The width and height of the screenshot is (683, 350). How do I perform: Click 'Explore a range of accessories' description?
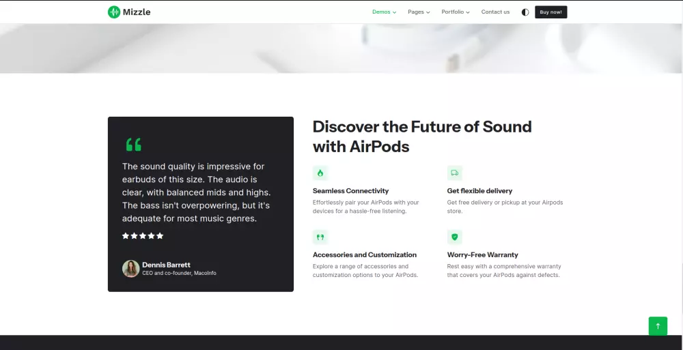coord(365,271)
